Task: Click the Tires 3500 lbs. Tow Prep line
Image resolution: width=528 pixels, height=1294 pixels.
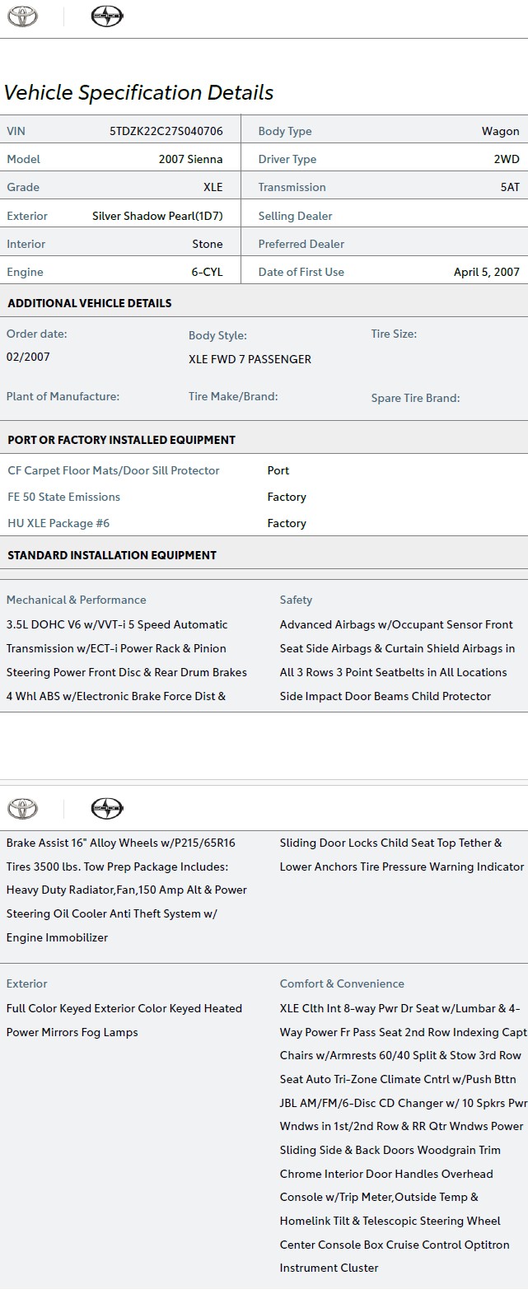Action: point(117,867)
